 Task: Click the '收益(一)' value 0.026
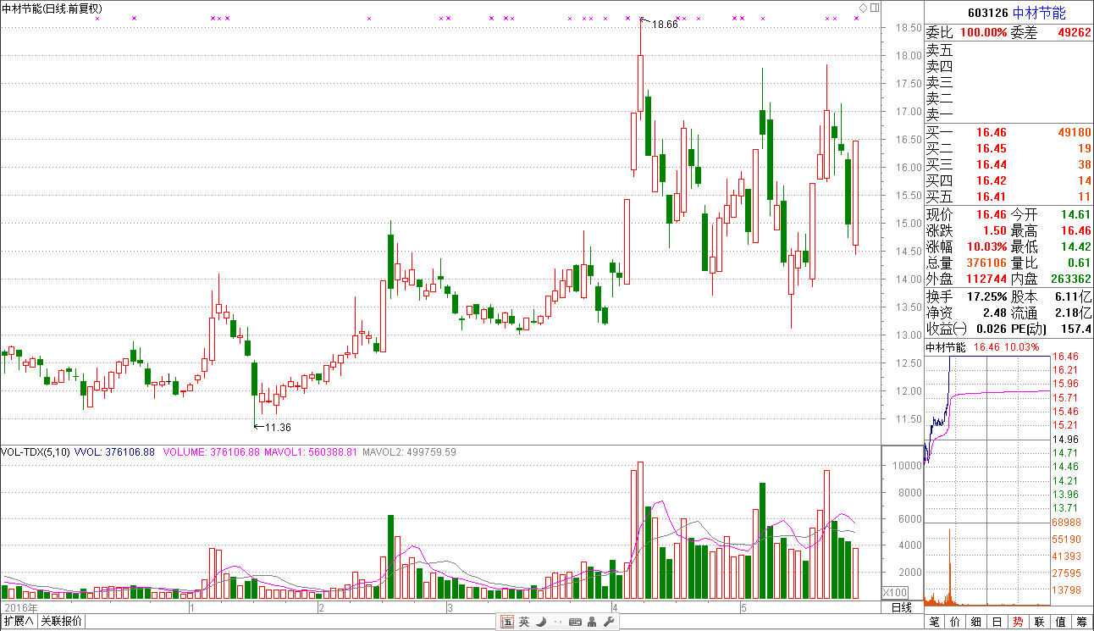click(x=992, y=329)
